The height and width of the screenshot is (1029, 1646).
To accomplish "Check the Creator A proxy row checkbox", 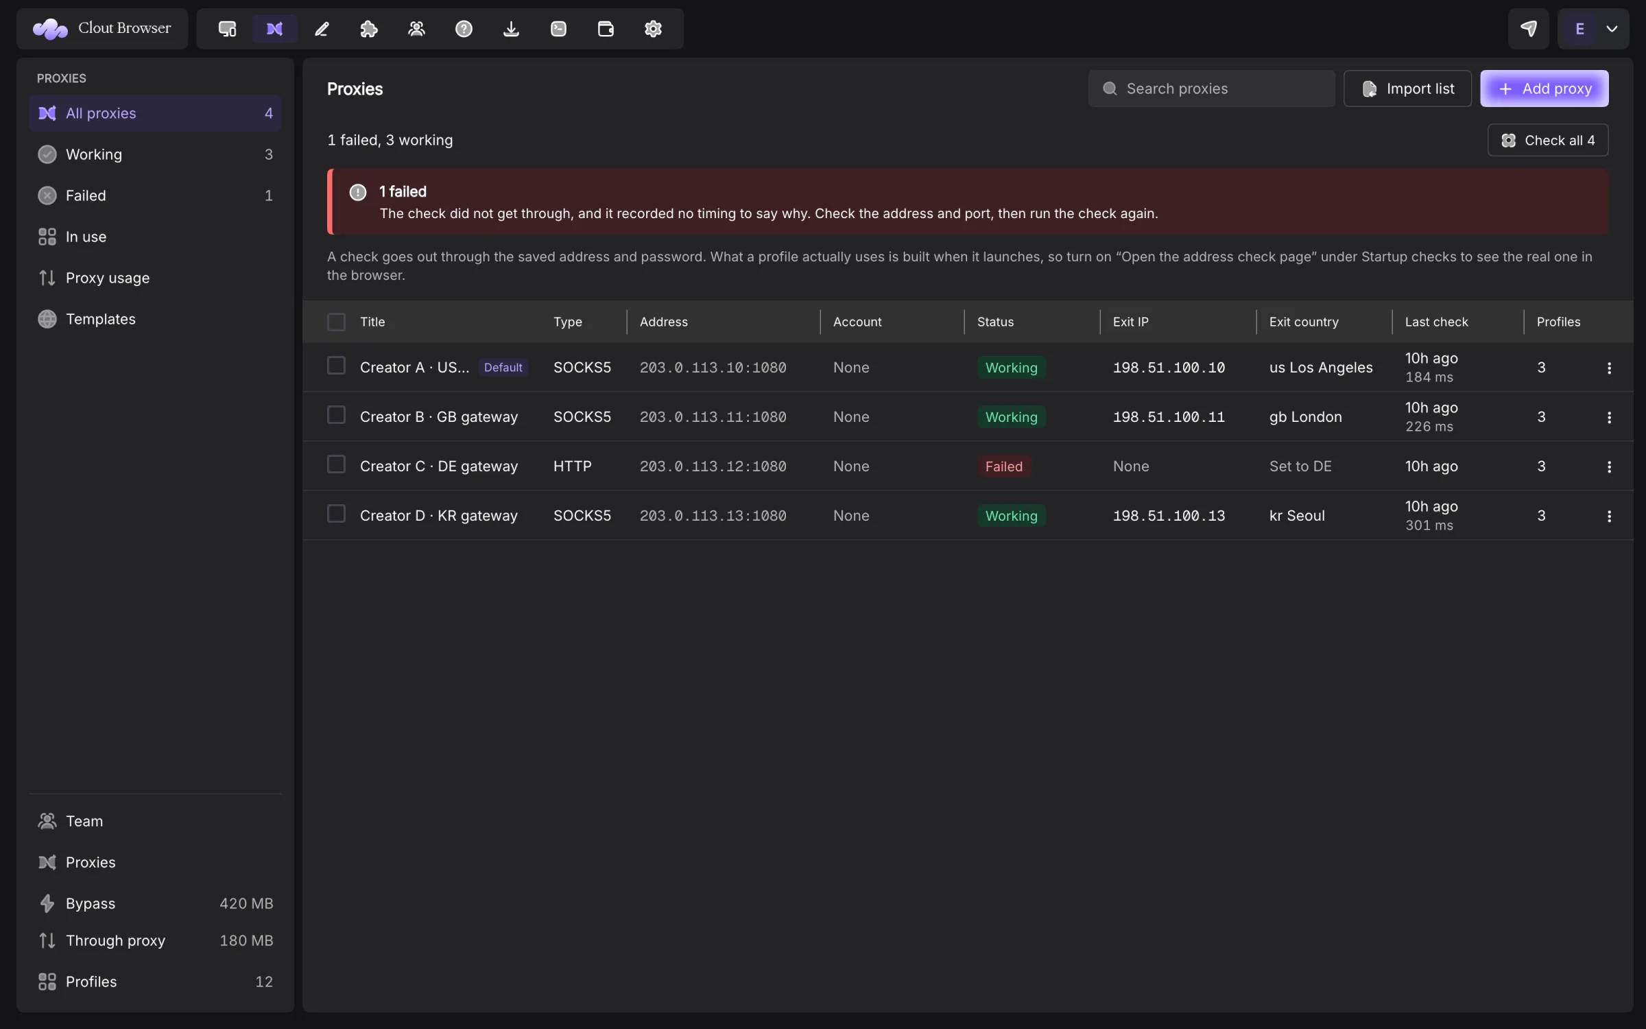I will (x=336, y=366).
